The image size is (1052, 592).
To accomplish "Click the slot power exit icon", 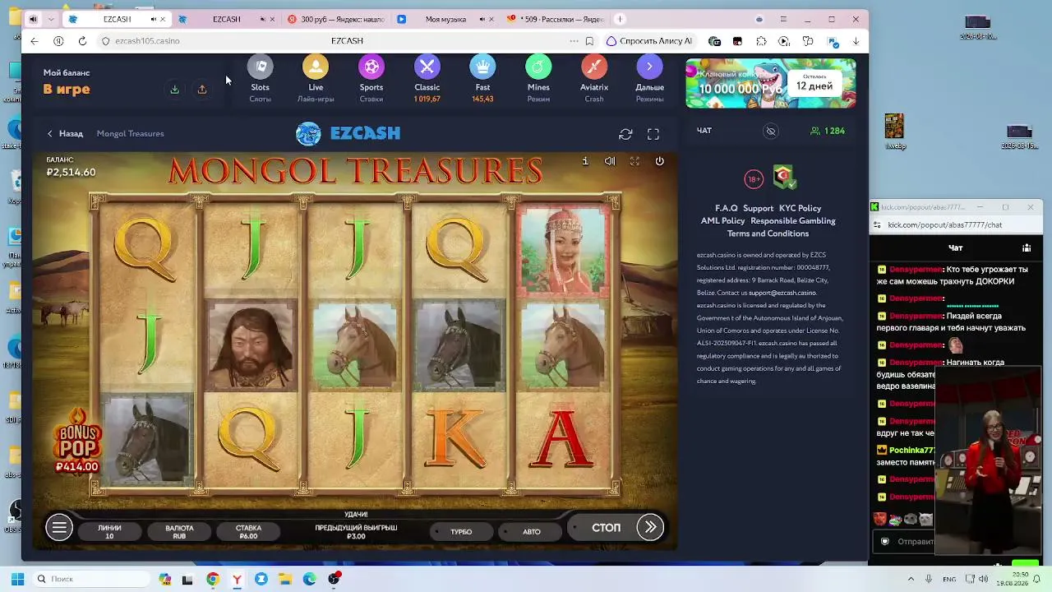I will [x=659, y=161].
